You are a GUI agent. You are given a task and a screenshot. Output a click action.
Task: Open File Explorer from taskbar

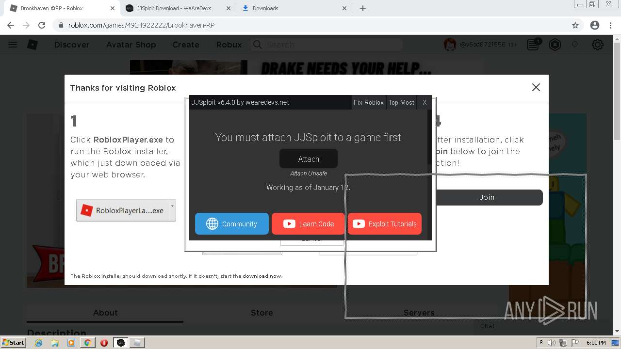55,343
